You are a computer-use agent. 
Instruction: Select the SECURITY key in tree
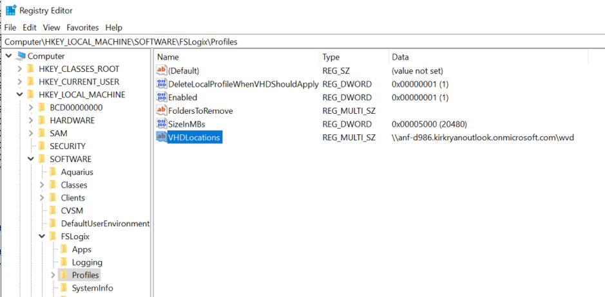point(67,147)
